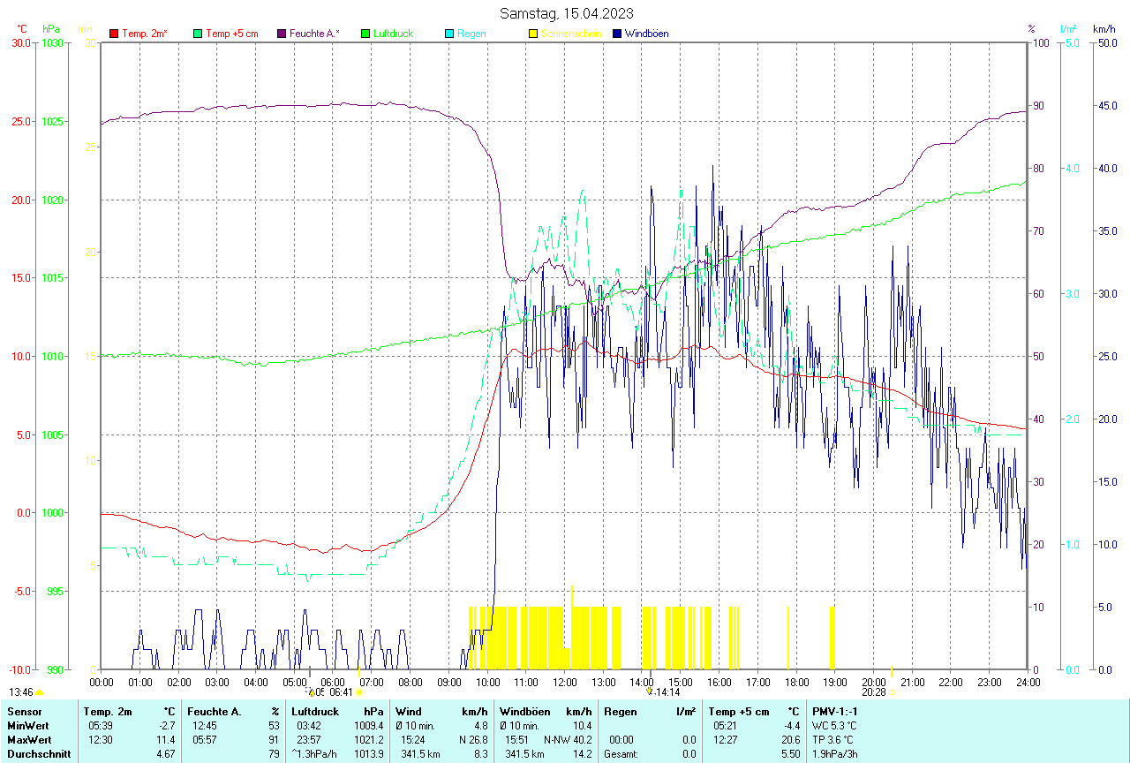
Task: Click the '1.9hPa/3h' value
Action: tap(835, 754)
